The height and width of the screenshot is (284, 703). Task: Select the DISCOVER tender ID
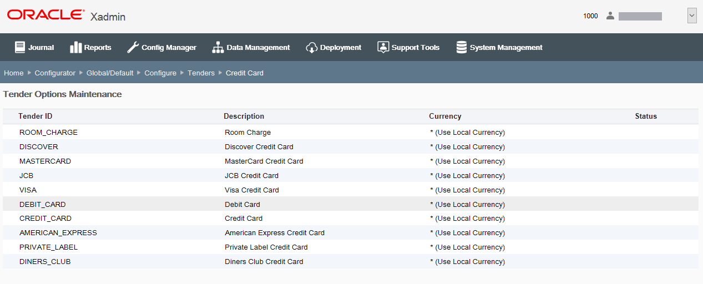39,147
